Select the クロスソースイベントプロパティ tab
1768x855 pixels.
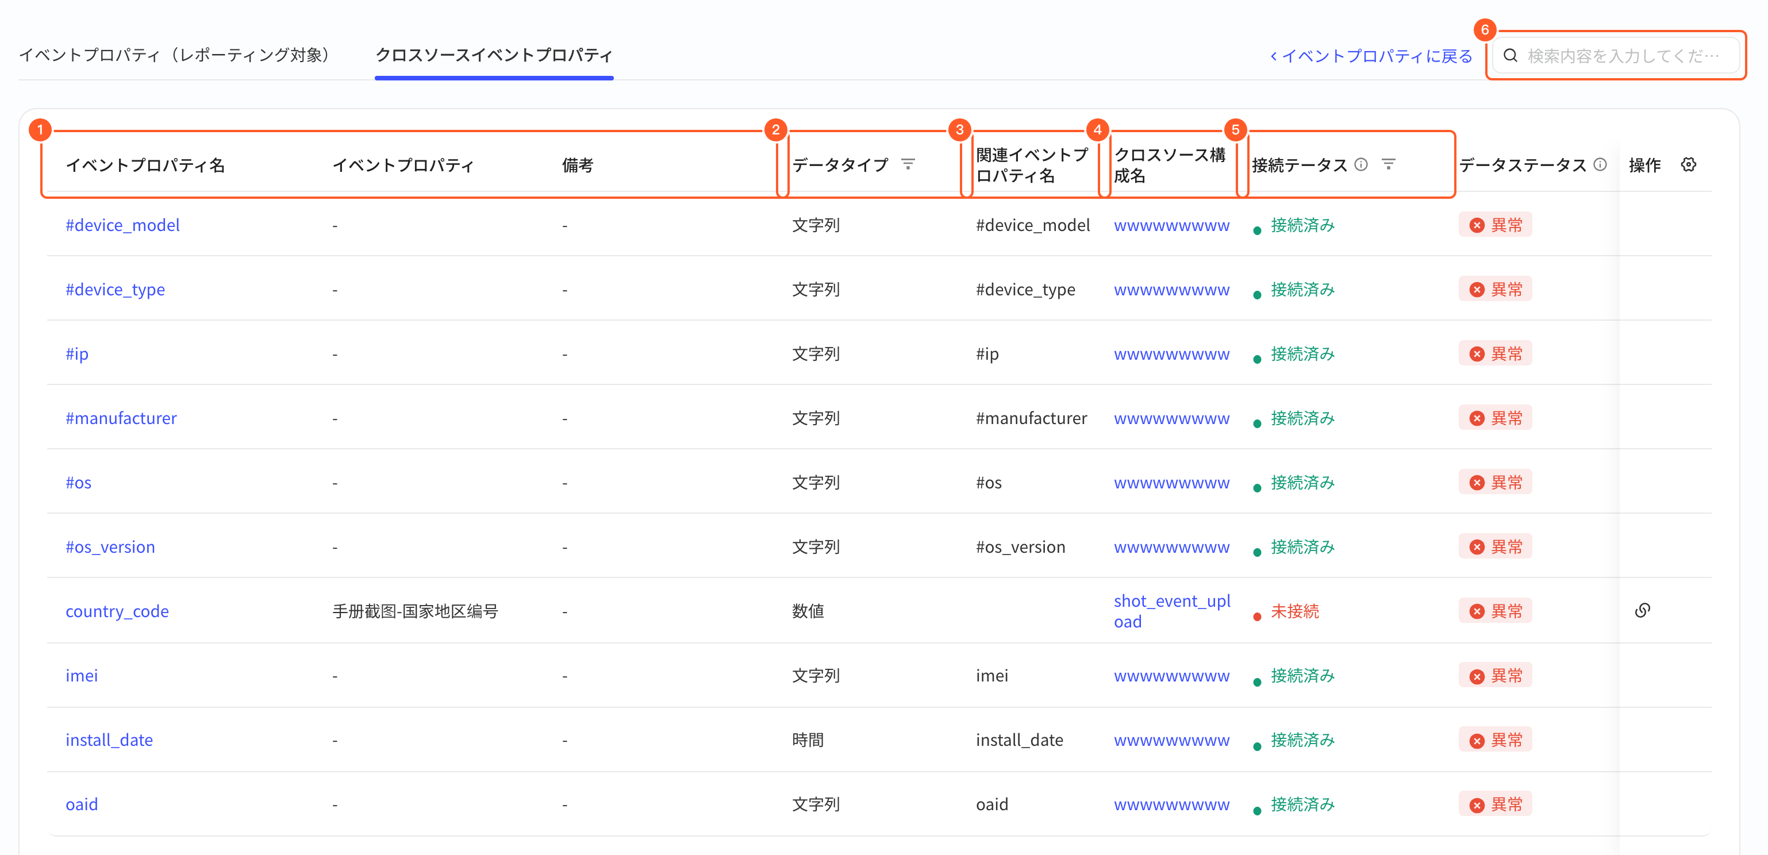click(x=494, y=55)
